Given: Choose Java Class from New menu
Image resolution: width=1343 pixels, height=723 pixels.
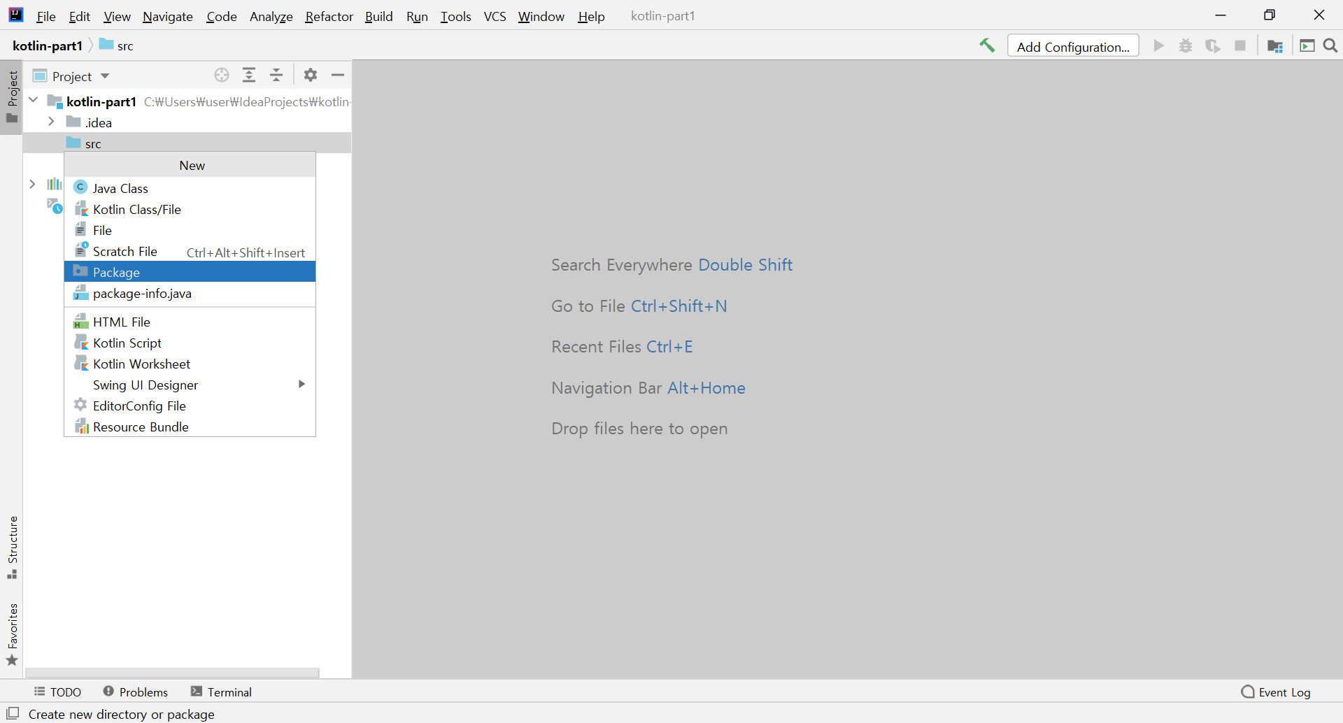Looking at the screenshot, I should coord(190,188).
